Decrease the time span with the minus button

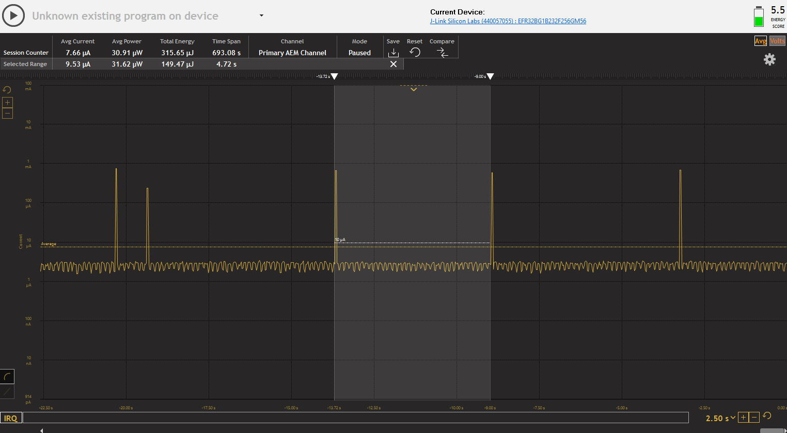point(754,417)
